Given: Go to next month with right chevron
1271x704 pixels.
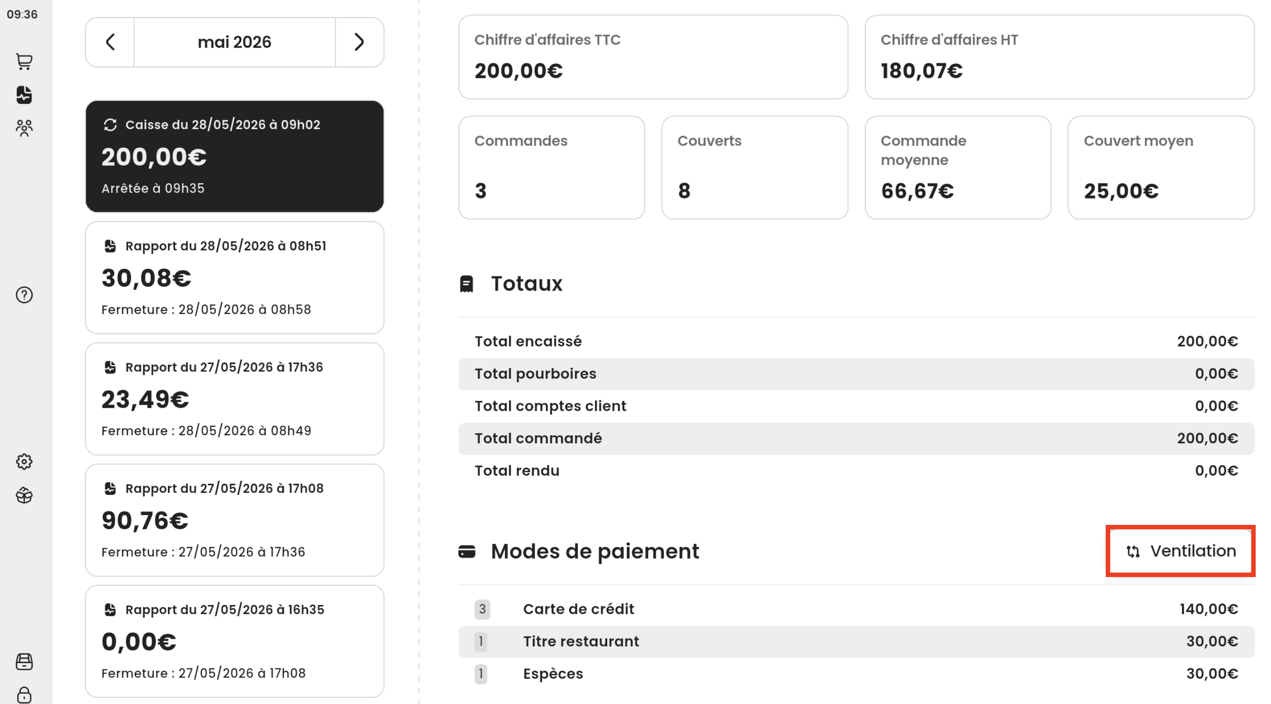Looking at the screenshot, I should (359, 42).
